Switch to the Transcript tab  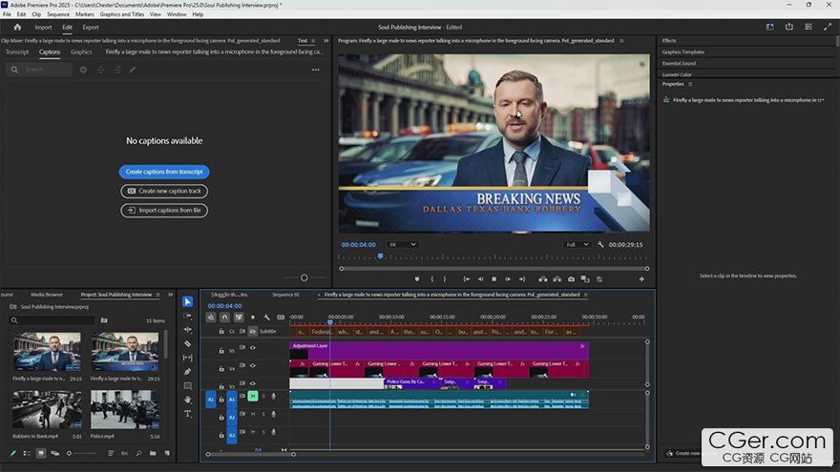coord(17,51)
